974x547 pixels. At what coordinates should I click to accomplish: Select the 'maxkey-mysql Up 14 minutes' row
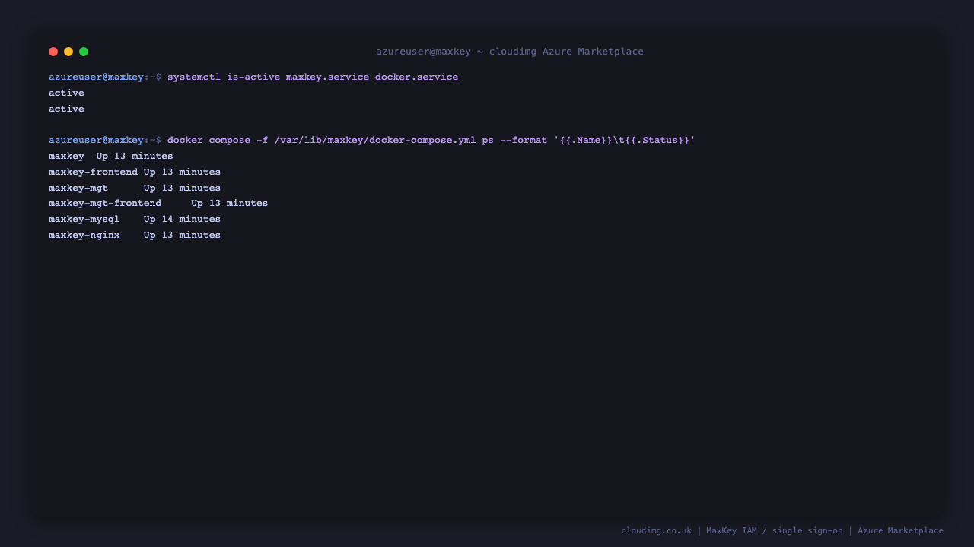click(135, 219)
